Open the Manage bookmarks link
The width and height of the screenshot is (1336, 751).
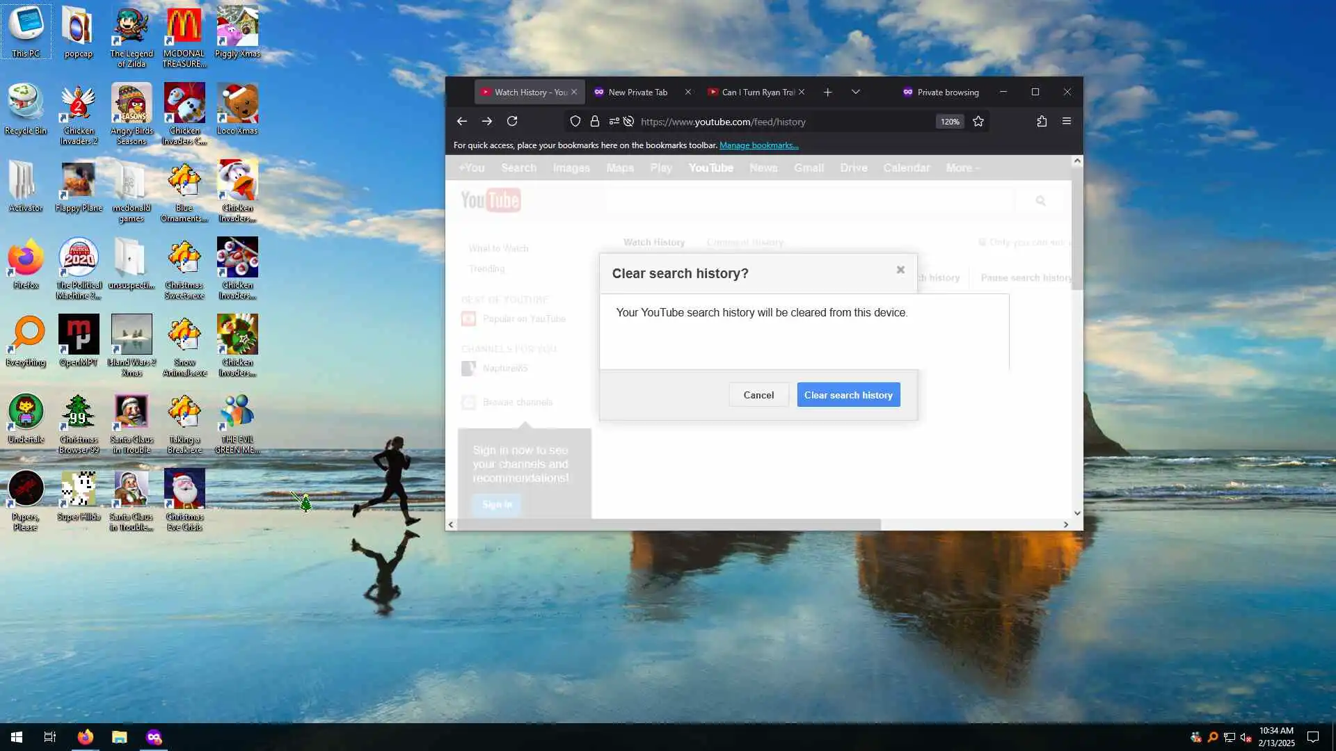[758, 145]
